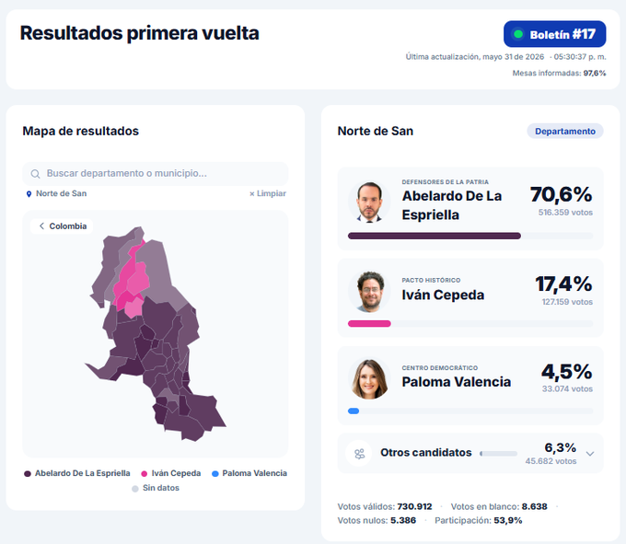Screen dimensions: 626x544
Task: Go back to the Colombia map
Action: 62,226
